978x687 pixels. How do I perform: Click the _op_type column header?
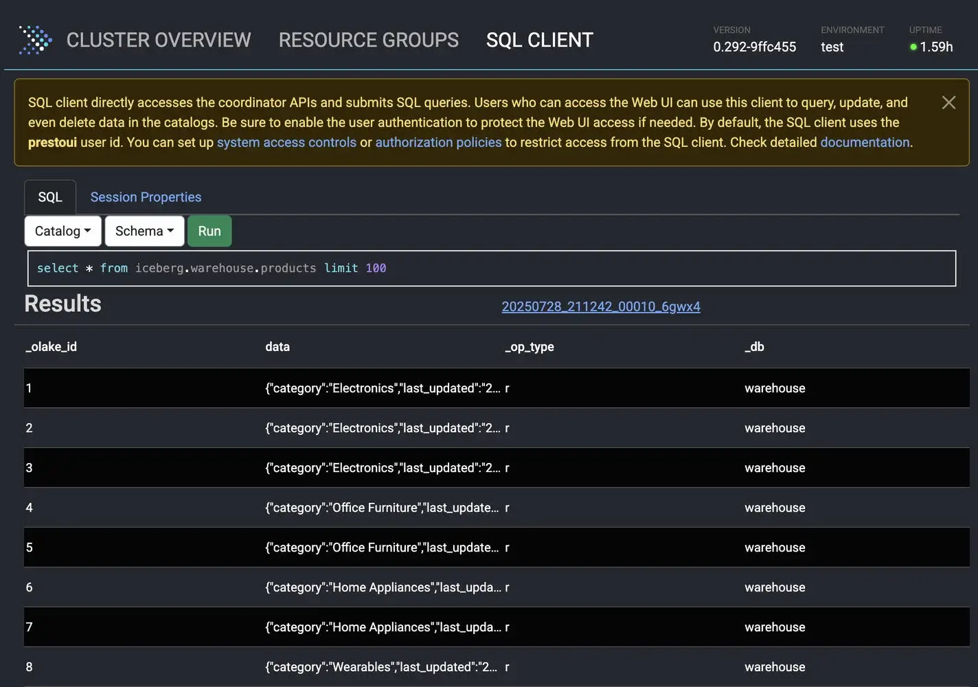(530, 347)
